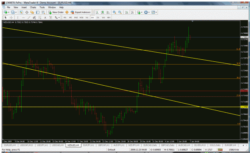
Task: Open the Templates icon
Action: tap(153, 12)
